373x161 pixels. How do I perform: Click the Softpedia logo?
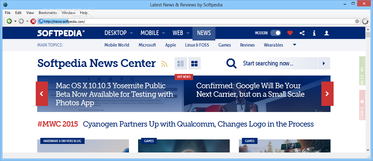61,33
